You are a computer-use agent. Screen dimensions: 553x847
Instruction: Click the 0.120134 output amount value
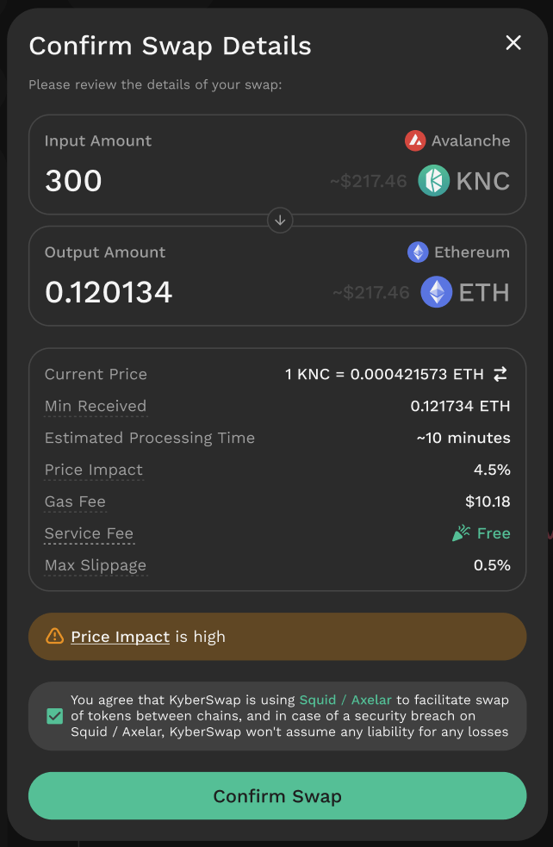[109, 292]
